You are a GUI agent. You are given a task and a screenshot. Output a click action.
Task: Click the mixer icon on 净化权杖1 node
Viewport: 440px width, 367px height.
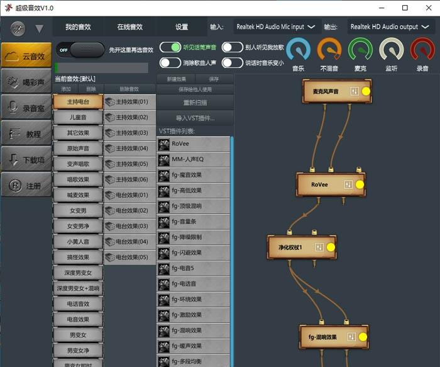coord(319,247)
